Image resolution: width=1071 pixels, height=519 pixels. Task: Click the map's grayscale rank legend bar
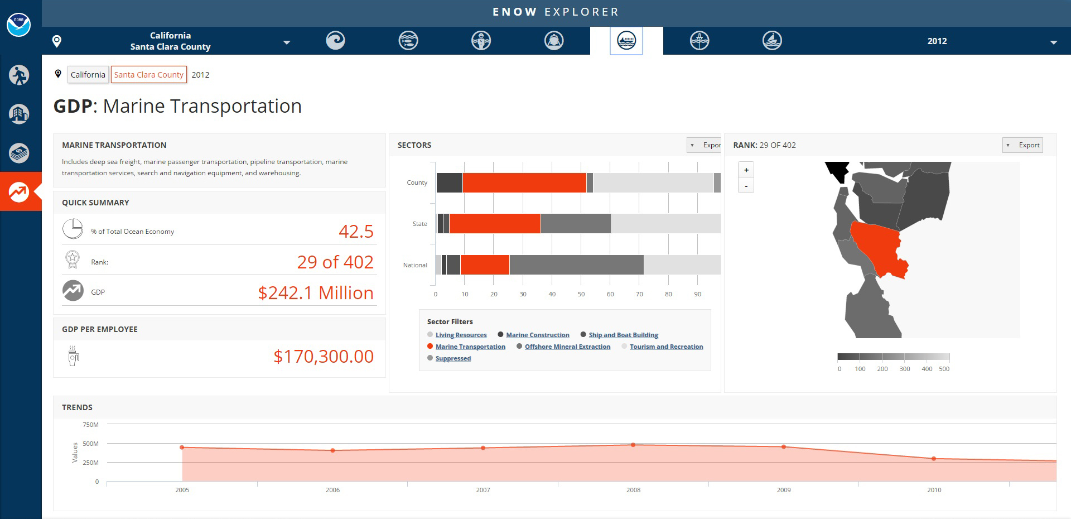coord(893,357)
